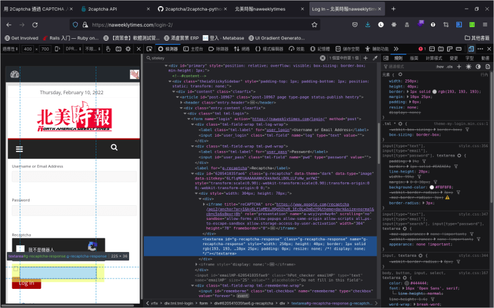Screen dimensions: 494x308
Task: Click the rotate viewport icon
Action: [57, 49]
